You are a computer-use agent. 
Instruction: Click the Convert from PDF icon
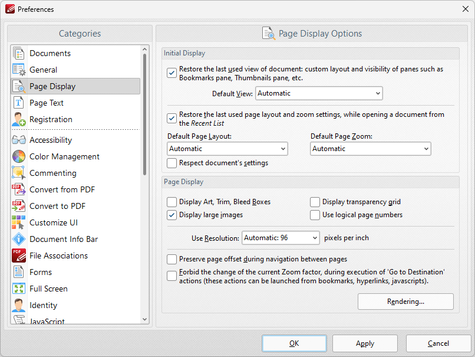[x=19, y=189]
